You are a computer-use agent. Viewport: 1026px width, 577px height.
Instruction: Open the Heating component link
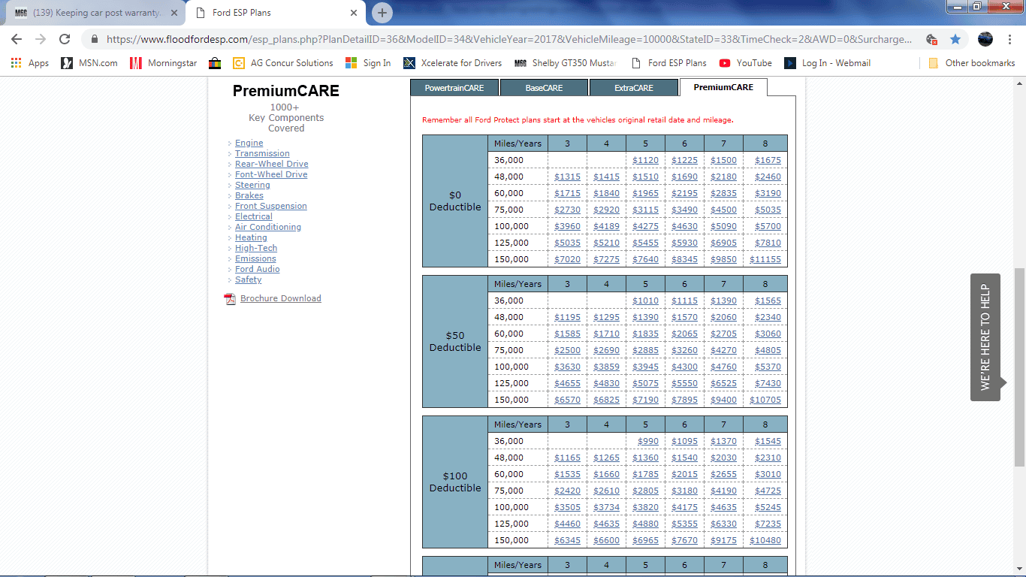pyautogui.click(x=251, y=237)
